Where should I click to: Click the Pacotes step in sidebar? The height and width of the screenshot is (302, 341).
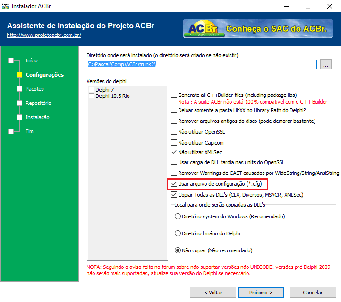point(34,89)
